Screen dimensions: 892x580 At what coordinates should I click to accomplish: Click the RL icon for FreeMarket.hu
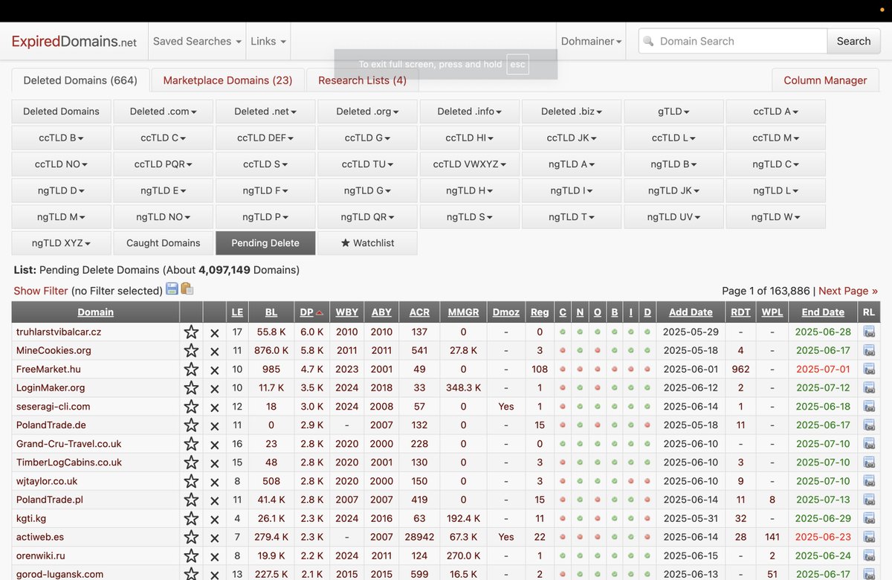868,369
